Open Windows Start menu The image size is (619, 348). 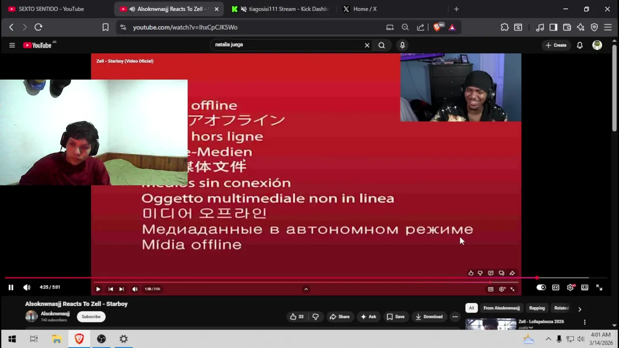pos(12,339)
